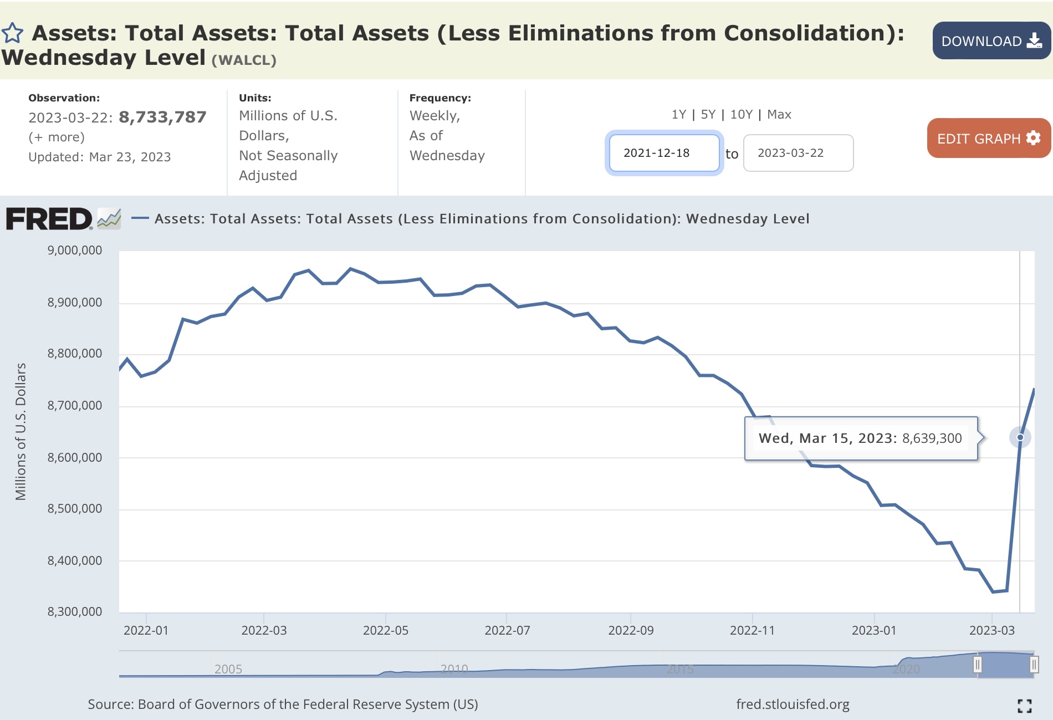Click the 2010 area in navigator timeline
Viewport: 1053px width, 720px height.
click(x=454, y=668)
